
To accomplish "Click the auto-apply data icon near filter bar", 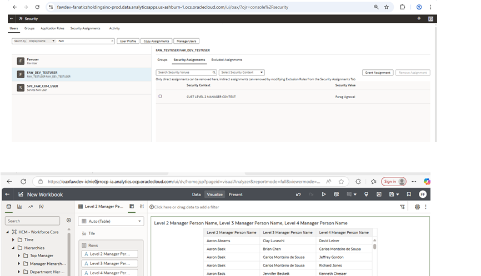I will (417, 207).
